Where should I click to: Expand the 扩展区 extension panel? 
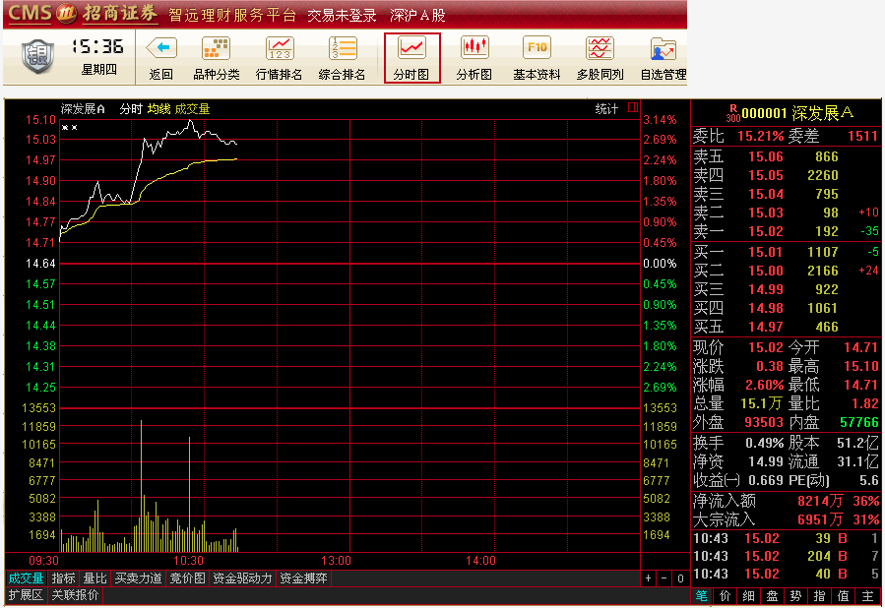pyautogui.click(x=26, y=594)
